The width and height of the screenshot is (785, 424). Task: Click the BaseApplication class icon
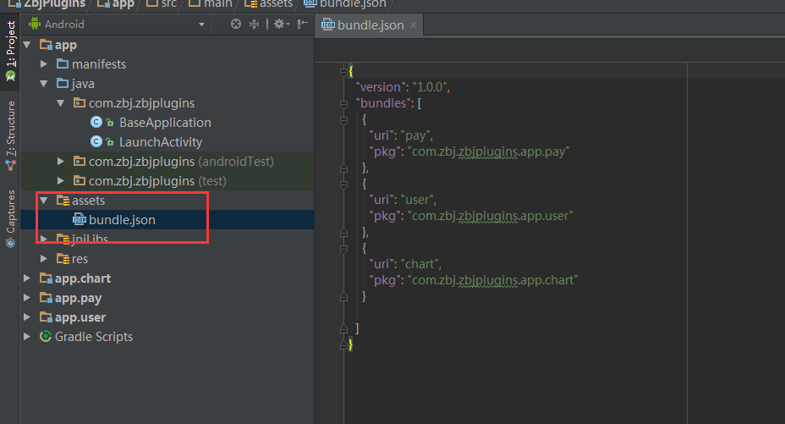(x=96, y=122)
